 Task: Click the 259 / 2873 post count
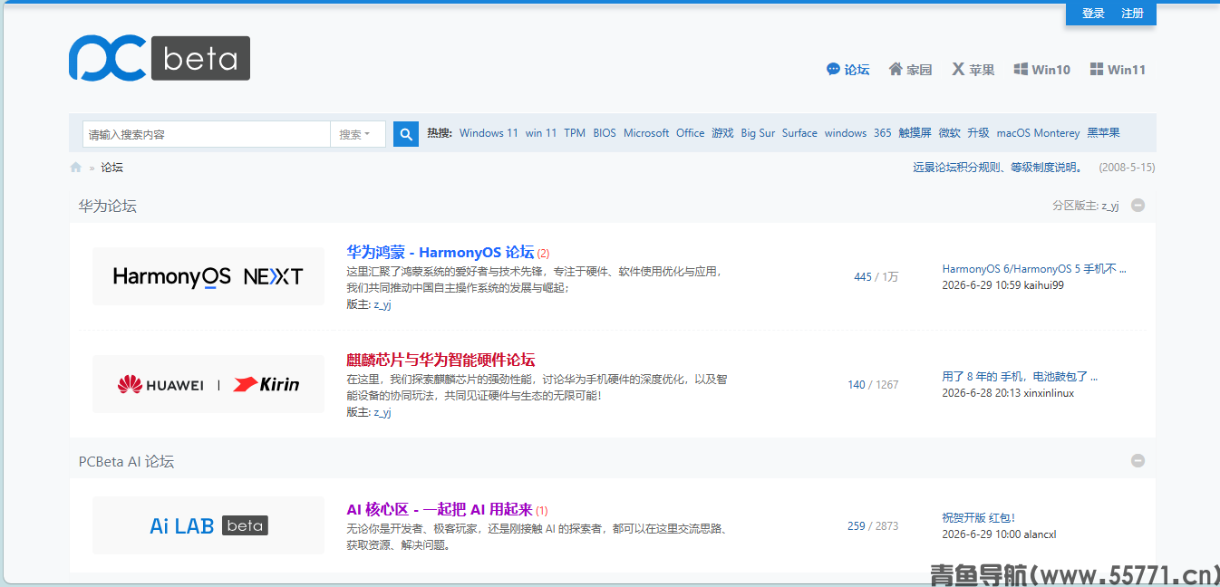873,526
